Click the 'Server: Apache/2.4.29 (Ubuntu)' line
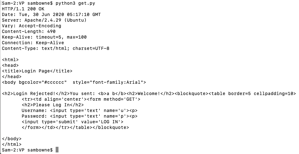The height and width of the screenshot is (154, 299). click(44, 20)
